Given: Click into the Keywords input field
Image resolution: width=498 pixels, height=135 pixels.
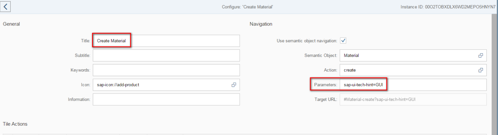Looking at the screenshot, I should tap(166, 70).
